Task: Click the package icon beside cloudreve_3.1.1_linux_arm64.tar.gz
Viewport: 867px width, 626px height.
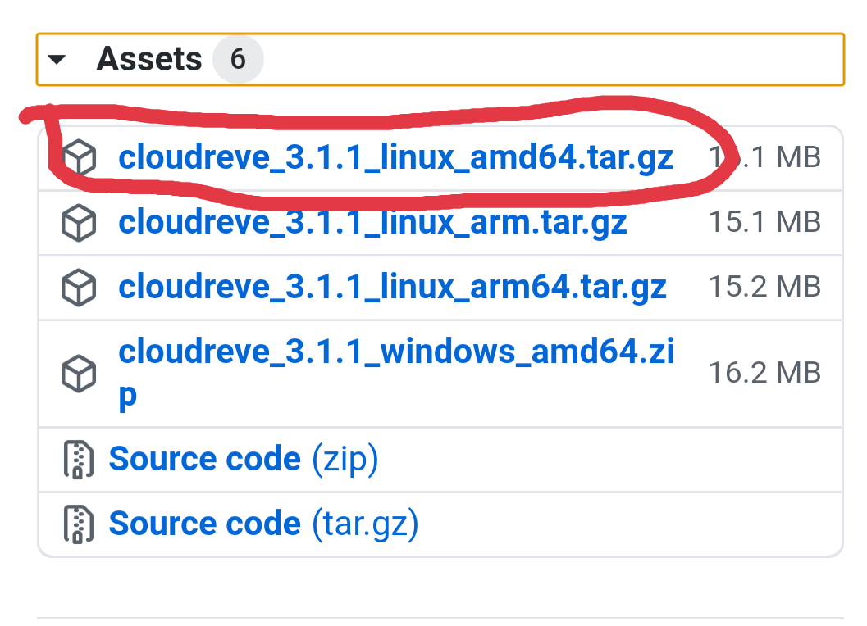Action: click(x=80, y=286)
